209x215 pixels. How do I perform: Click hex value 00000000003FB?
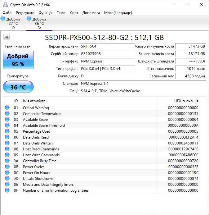coord(183,167)
